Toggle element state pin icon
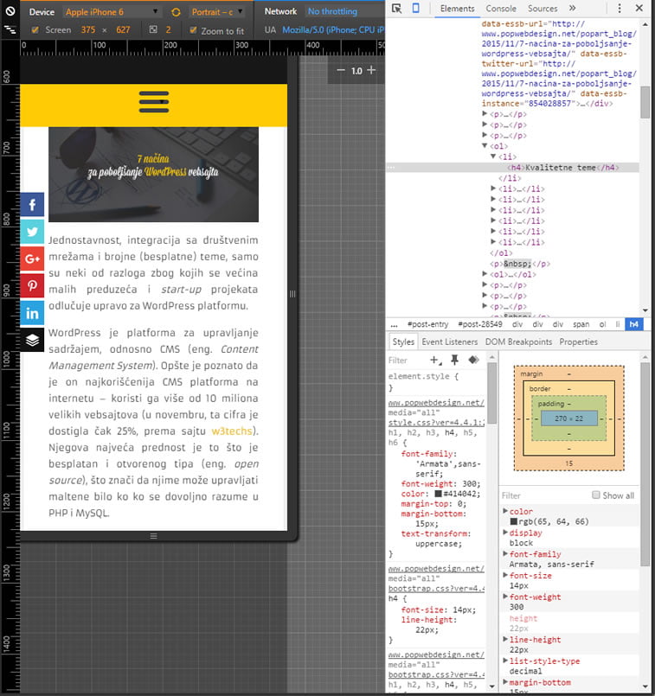This screenshot has width=655, height=696. click(454, 360)
